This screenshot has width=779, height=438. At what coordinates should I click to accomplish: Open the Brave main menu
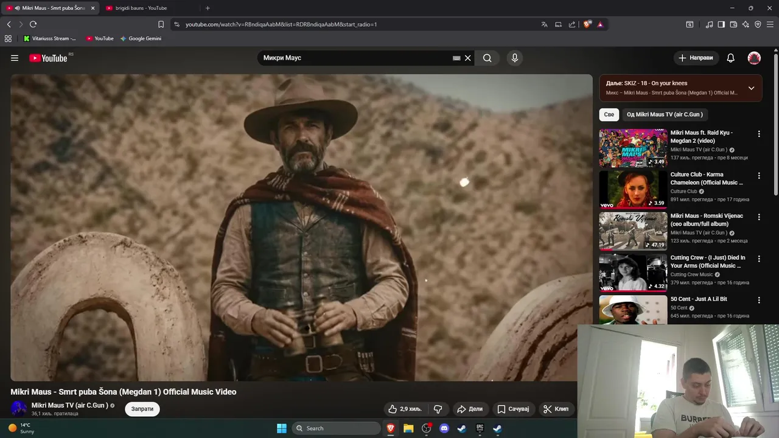pyautogui.click(x=770, y=24)
